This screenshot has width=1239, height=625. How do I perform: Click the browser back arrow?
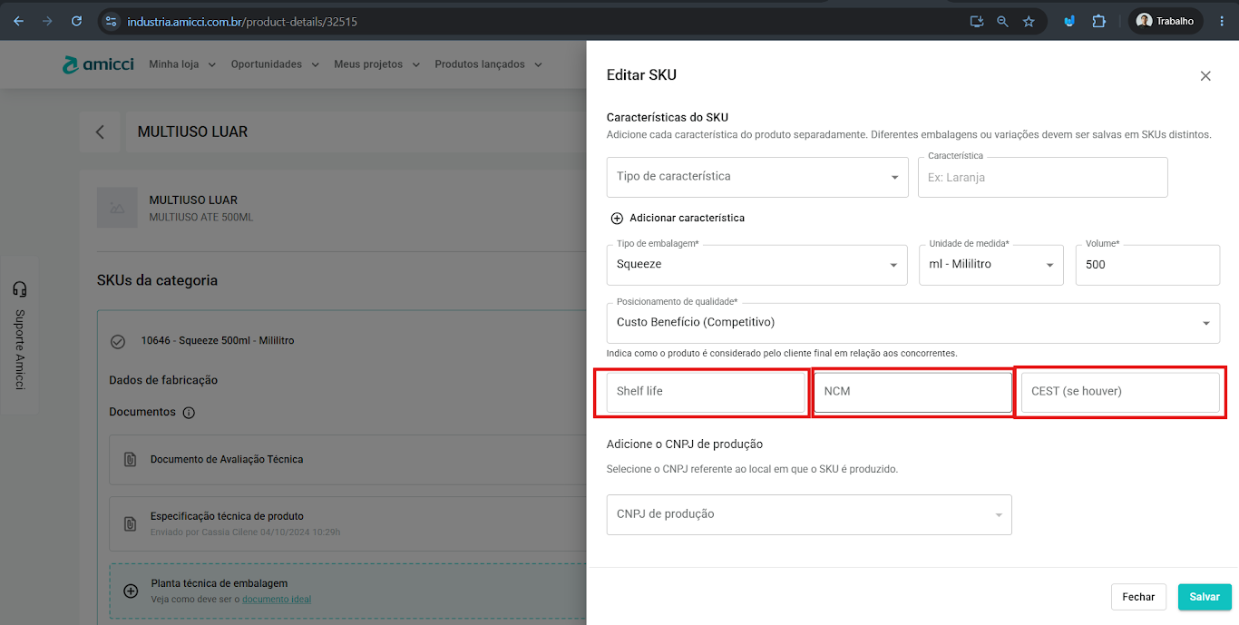point(19,21)
